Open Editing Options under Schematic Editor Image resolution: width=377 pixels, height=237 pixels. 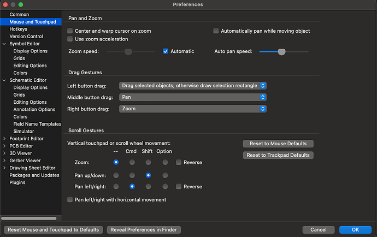30,102
